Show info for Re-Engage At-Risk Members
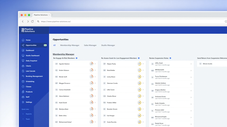 point(76,58)
